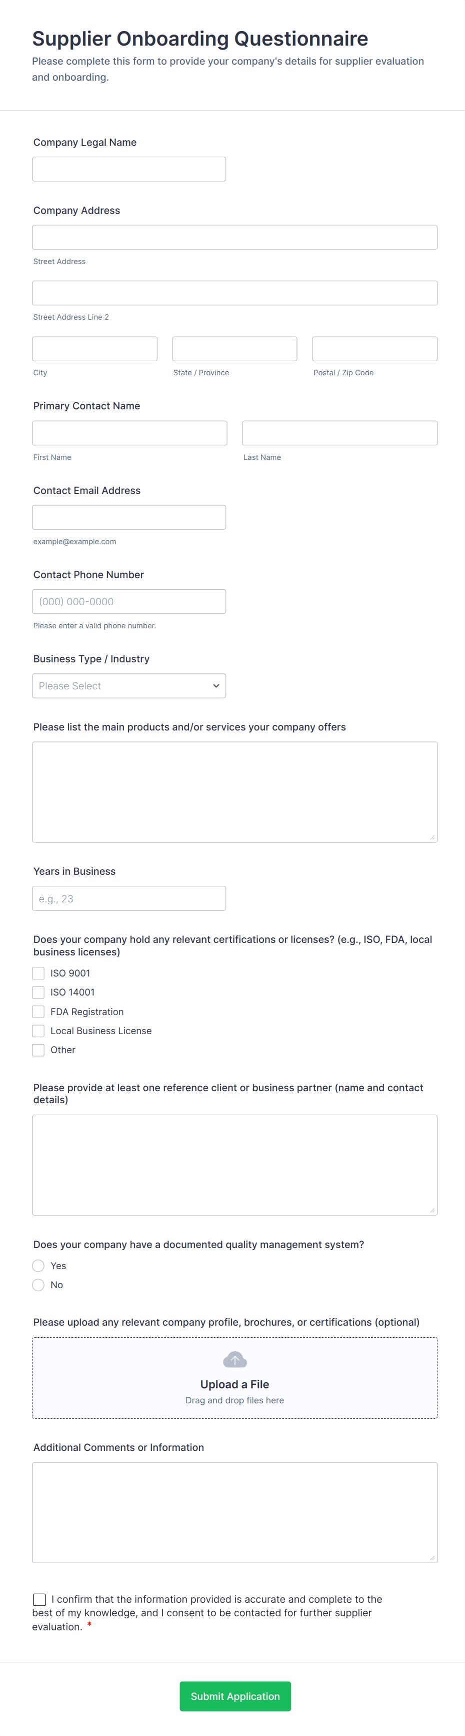
Task: Tick the FDA Registration checkbox
Action: (x=38, y=1012)
